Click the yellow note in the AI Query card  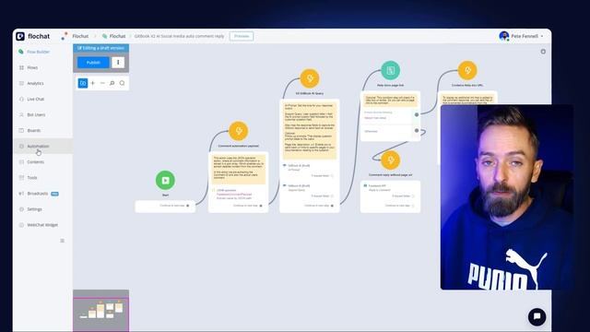[x=310, y=131]
